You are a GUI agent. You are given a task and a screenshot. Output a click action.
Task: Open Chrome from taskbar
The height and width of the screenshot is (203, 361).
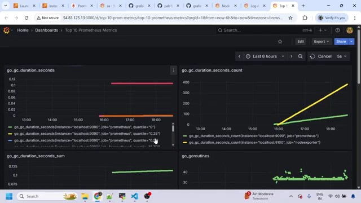98,196
